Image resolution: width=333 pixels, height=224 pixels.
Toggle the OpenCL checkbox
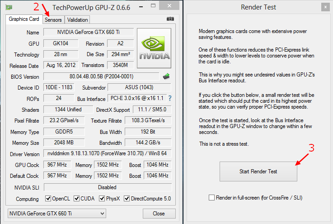coord(48,199)
